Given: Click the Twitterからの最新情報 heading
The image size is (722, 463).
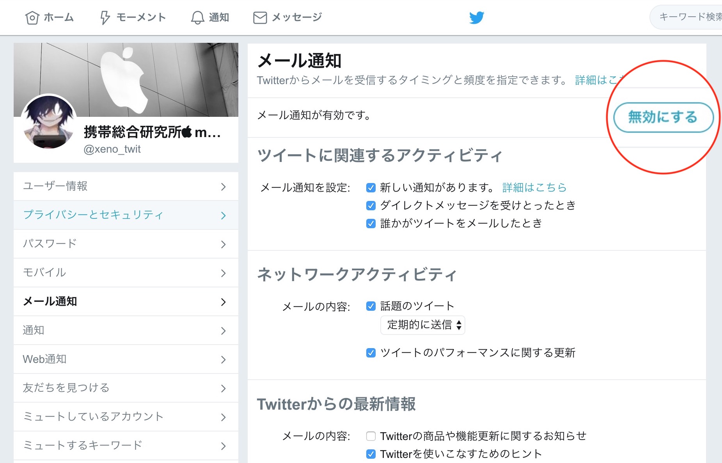Looking at the screenshot, I should click(x=336, y=404).
